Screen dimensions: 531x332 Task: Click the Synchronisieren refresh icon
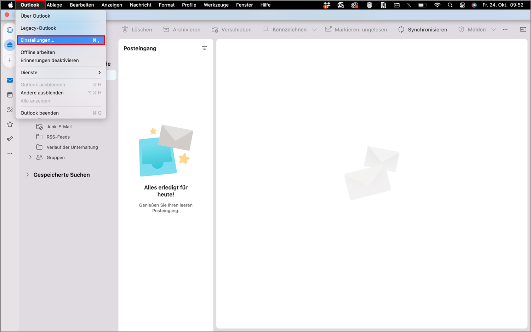(x=401, y=29)
